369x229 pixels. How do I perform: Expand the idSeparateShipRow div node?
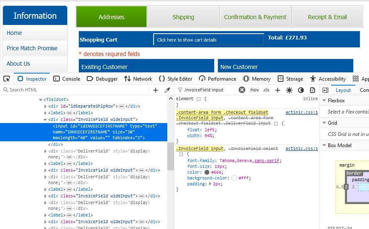point(46,106)
